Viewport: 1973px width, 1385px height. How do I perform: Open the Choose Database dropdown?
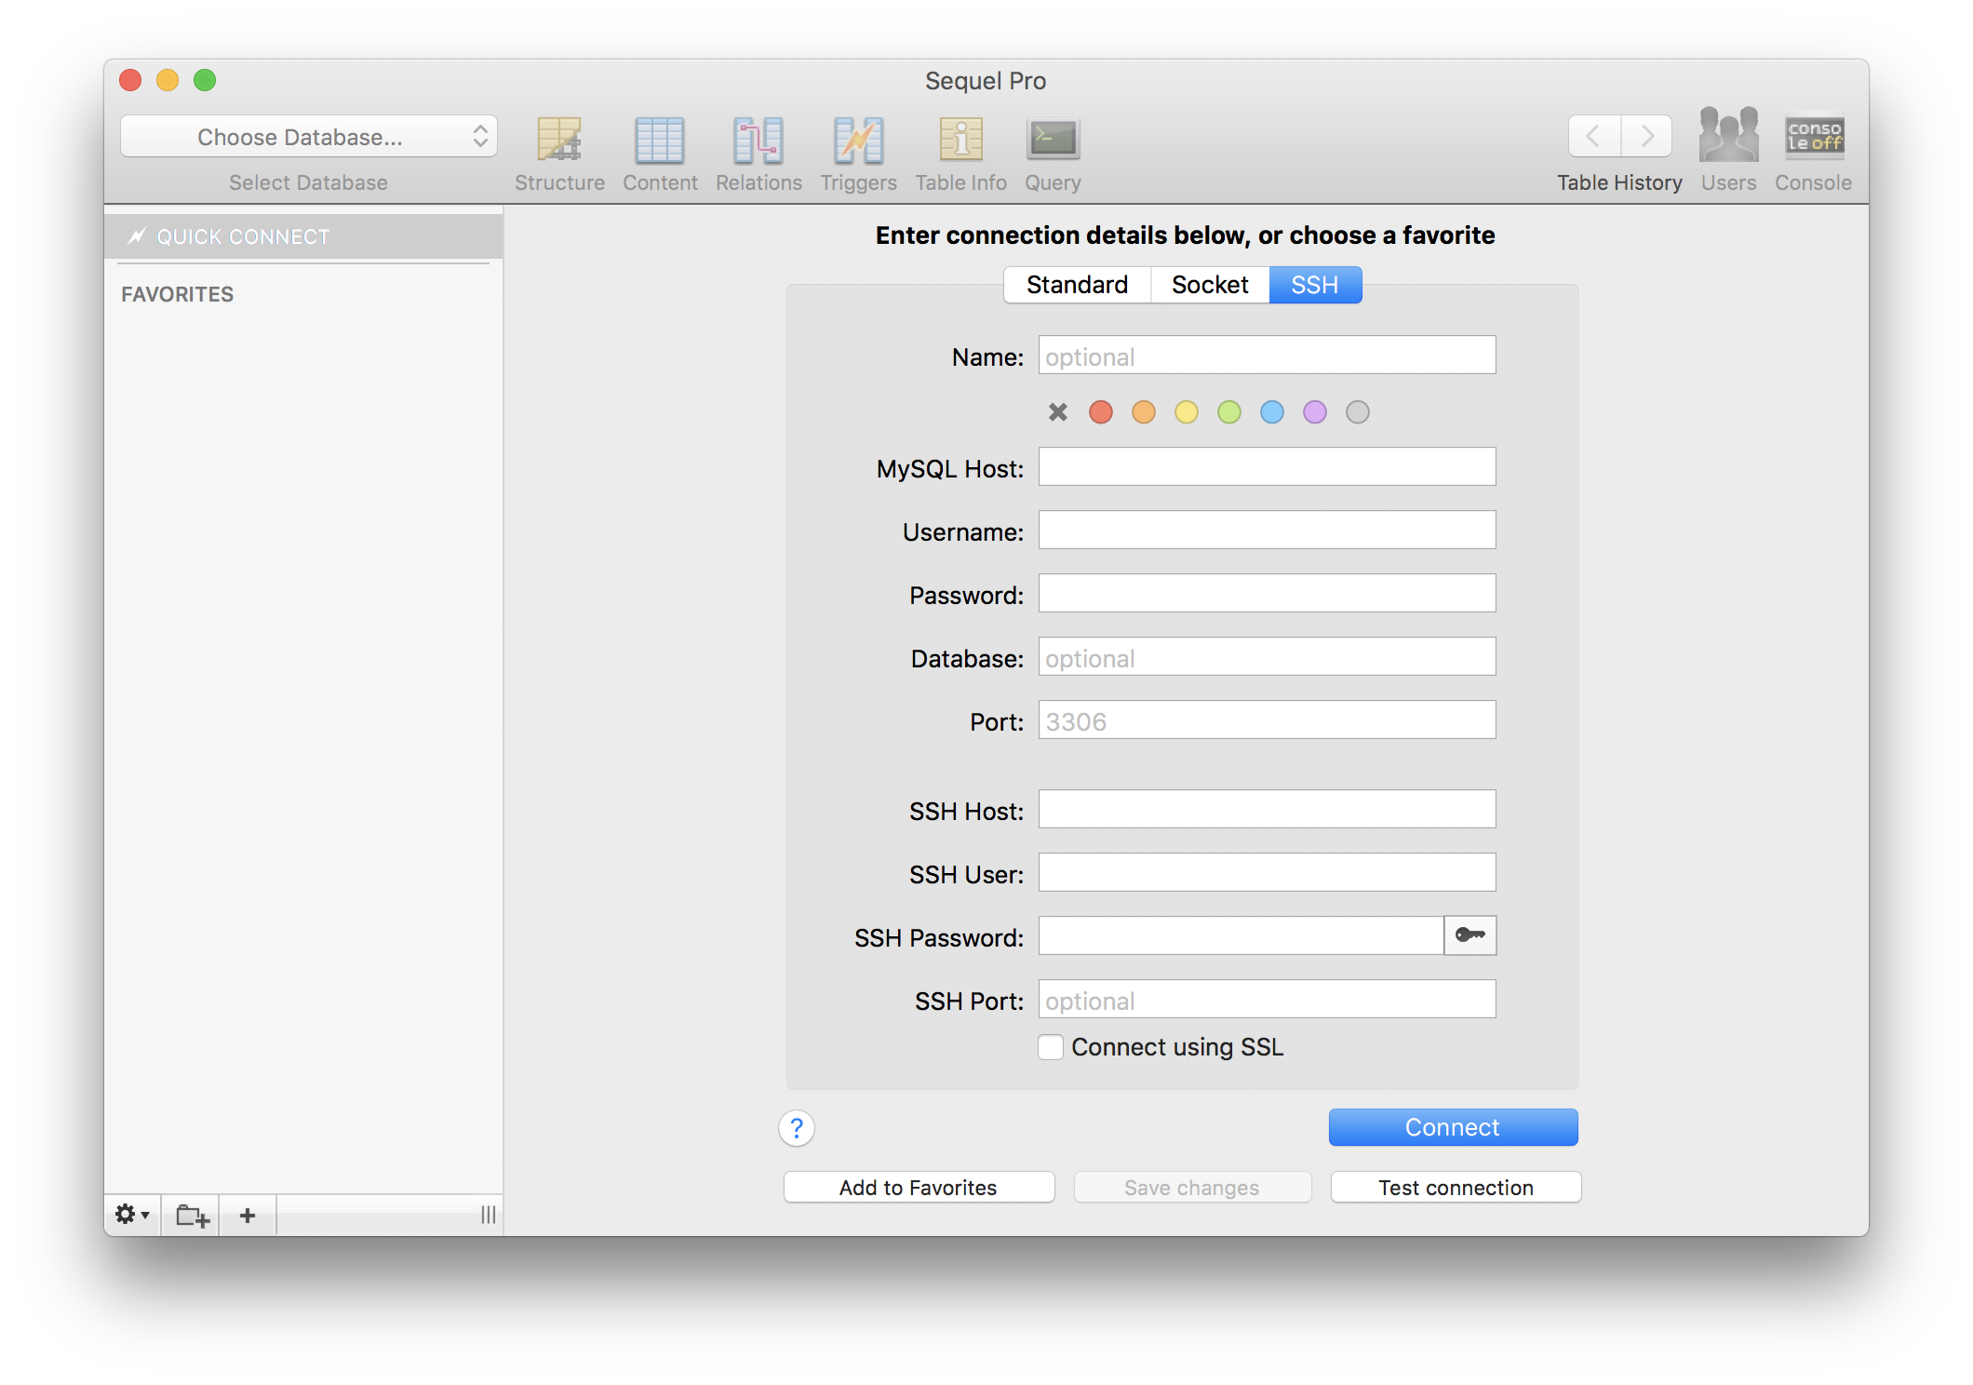307,137
